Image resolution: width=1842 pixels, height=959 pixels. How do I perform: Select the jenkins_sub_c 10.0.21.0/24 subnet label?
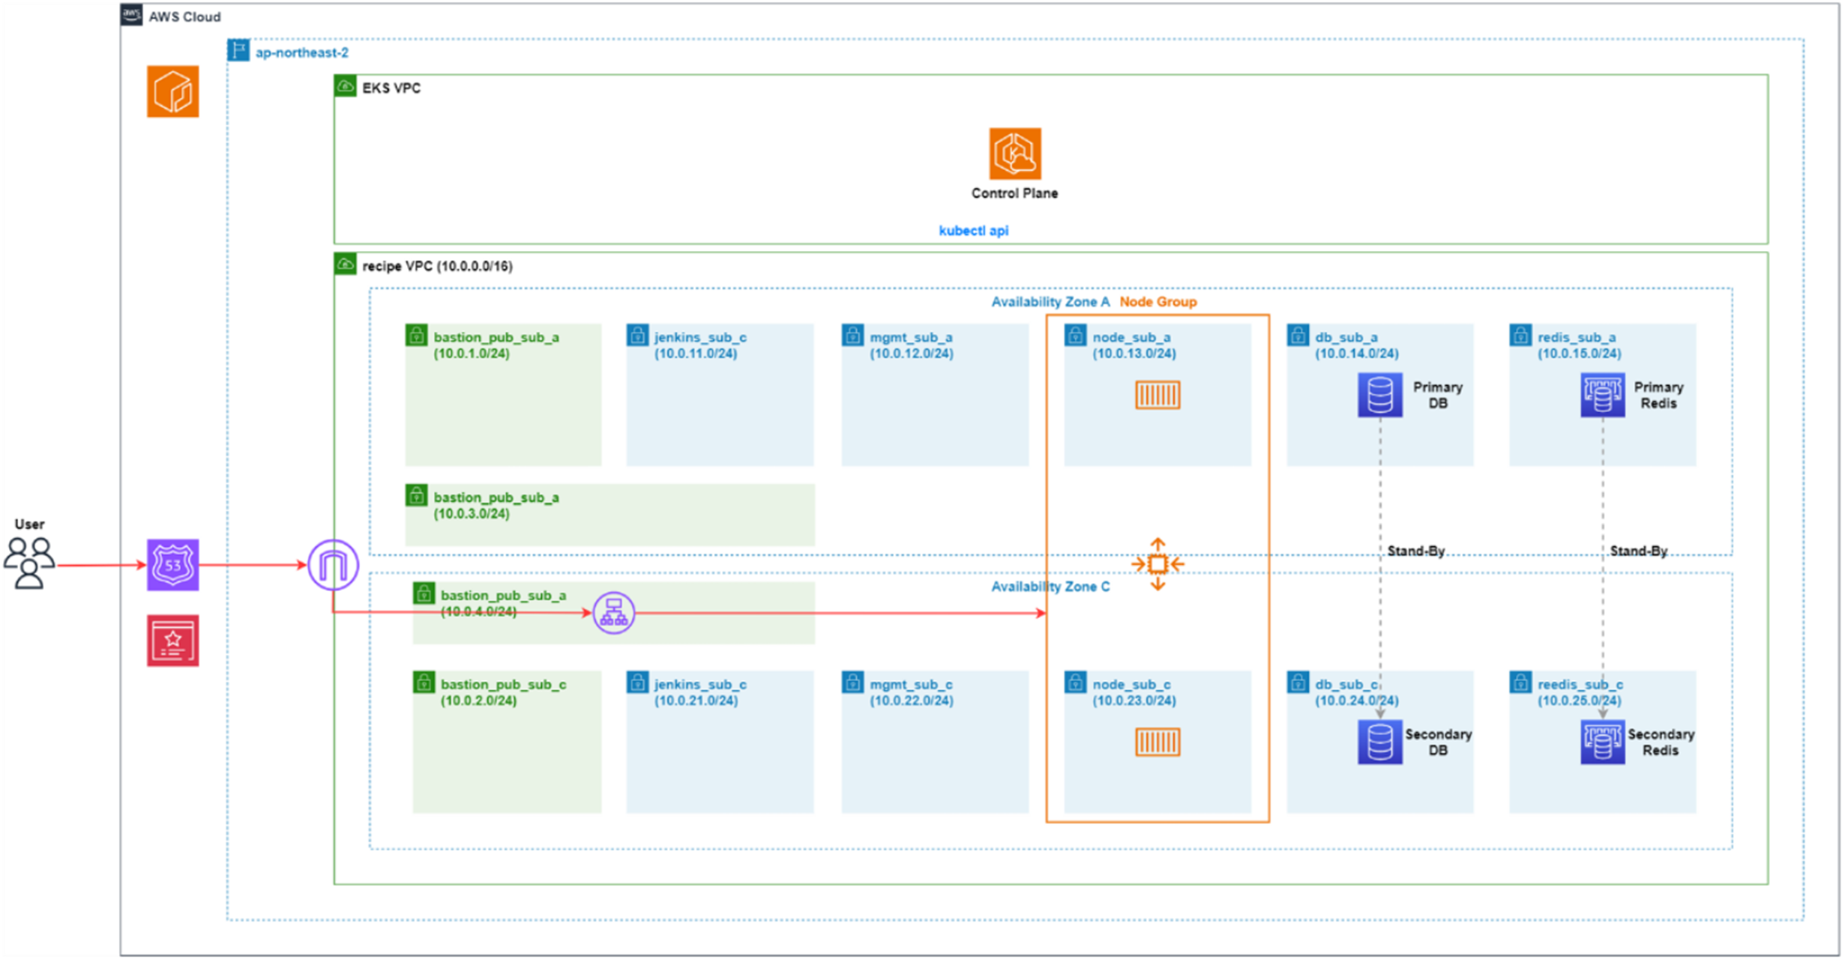(699, 692)
